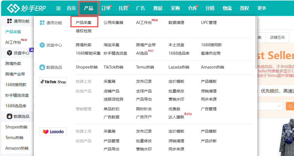Image resolution: width=294 pixels, height=156 pixels.
Task: Open 全球产品
Action: point(144,91)
